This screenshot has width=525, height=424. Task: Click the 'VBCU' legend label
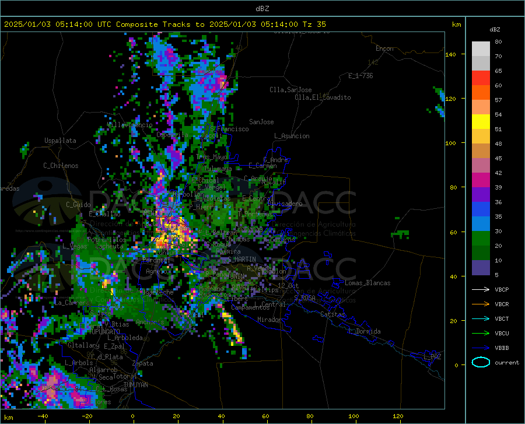[x=502, y=334]
